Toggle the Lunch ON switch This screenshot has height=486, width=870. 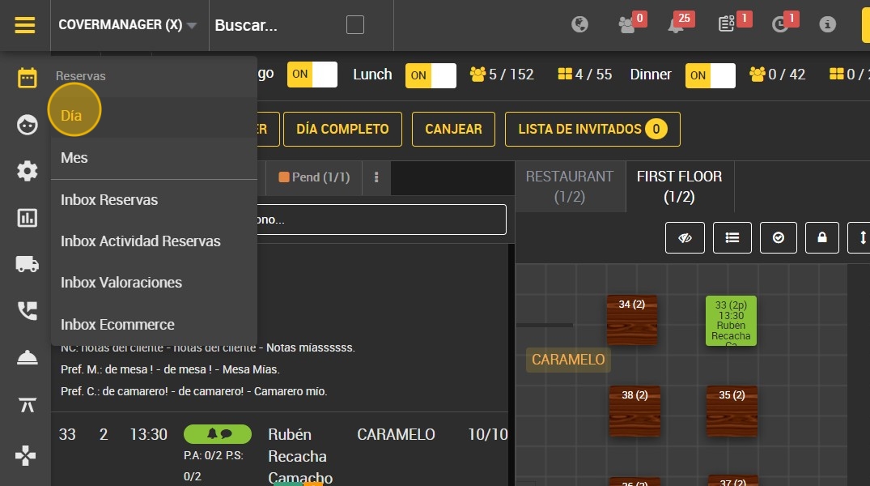[431, 75]
